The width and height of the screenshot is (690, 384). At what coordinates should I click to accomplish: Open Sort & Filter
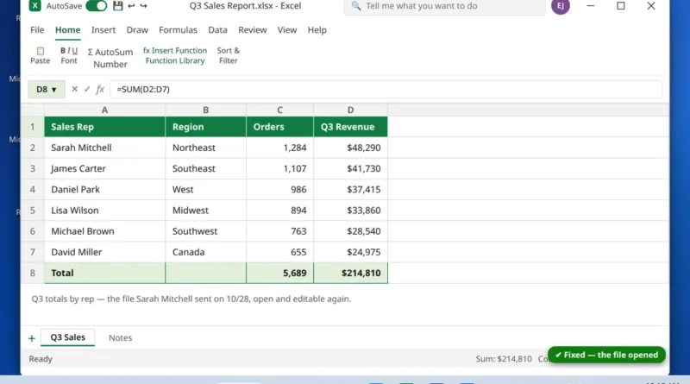click(229, 55)
